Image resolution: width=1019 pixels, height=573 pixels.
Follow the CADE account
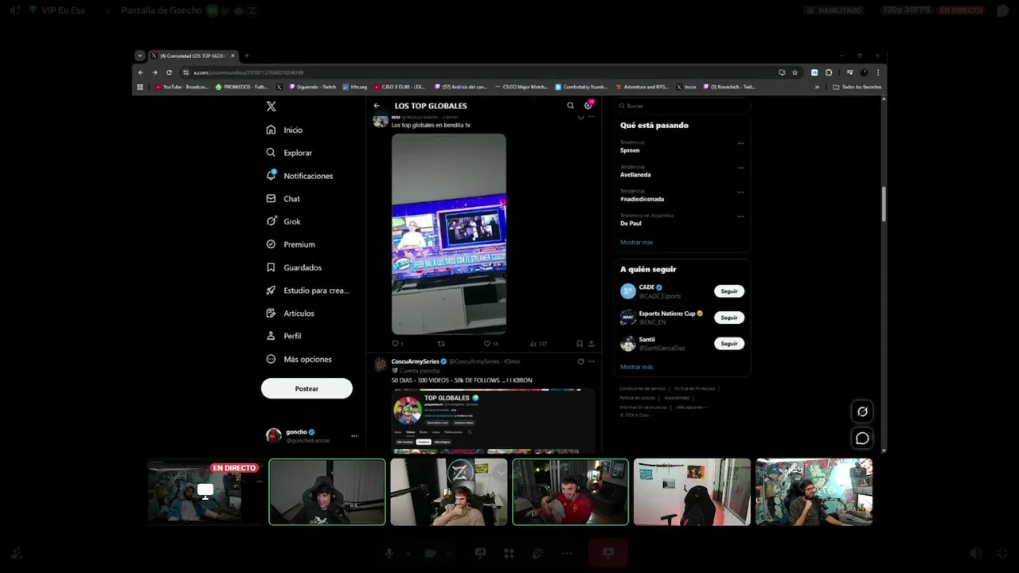[x=729, y=291]
